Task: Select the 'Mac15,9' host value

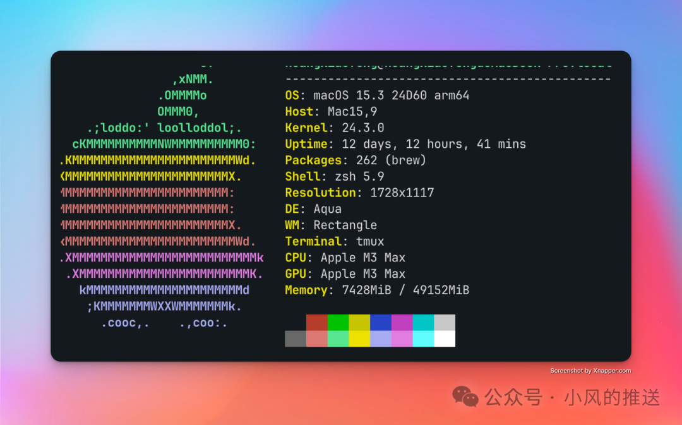Action: click(352, 112)
